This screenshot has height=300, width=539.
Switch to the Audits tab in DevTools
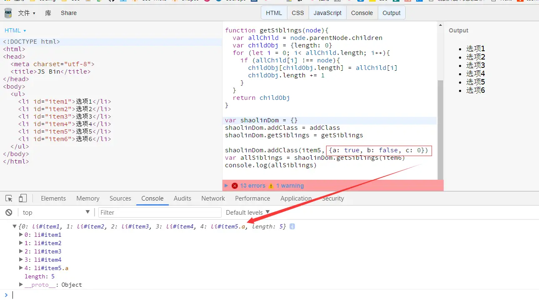click(182, 198)
